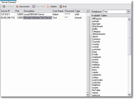Select the country table
The image size is (134, 99).
click(96, 44)
